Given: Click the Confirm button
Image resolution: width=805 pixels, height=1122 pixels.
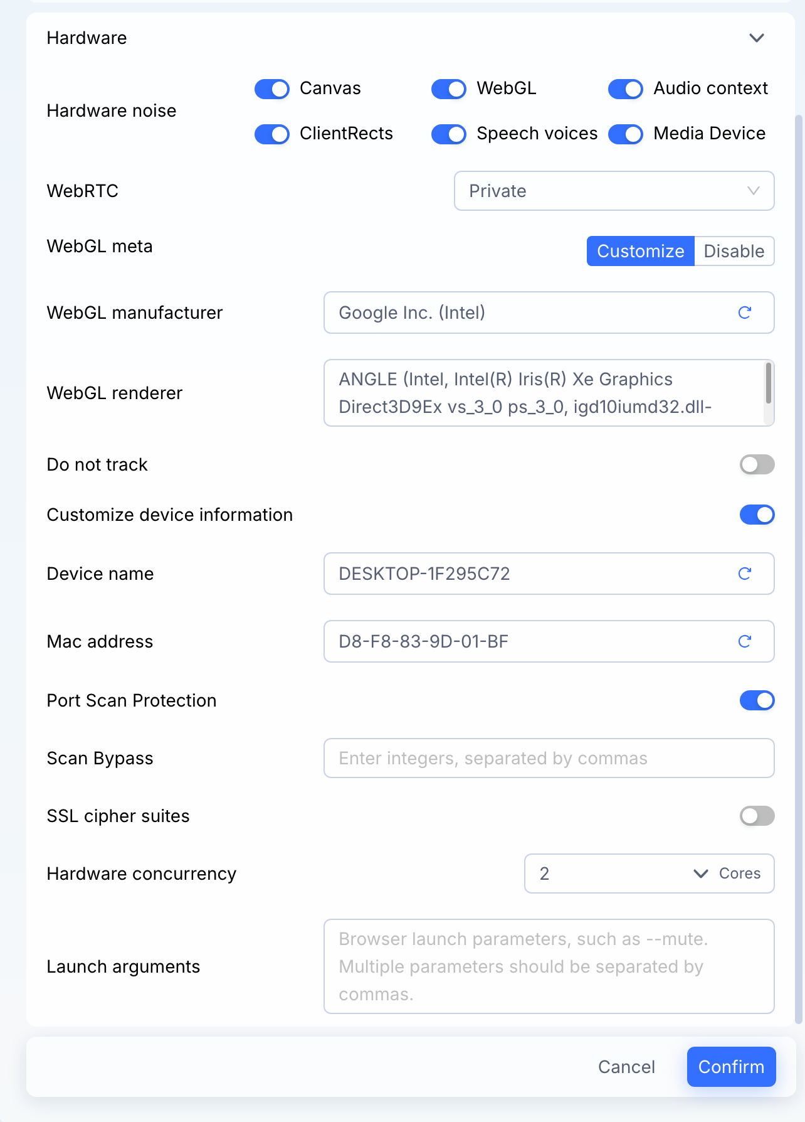Looking at the screenshot, I should [732, 1067].
